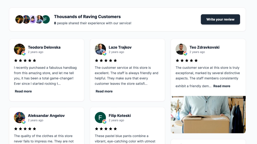Click Google badge on Teodora Delovska's avatar
The image size is (257, 144).
click(x=24, y=53)
